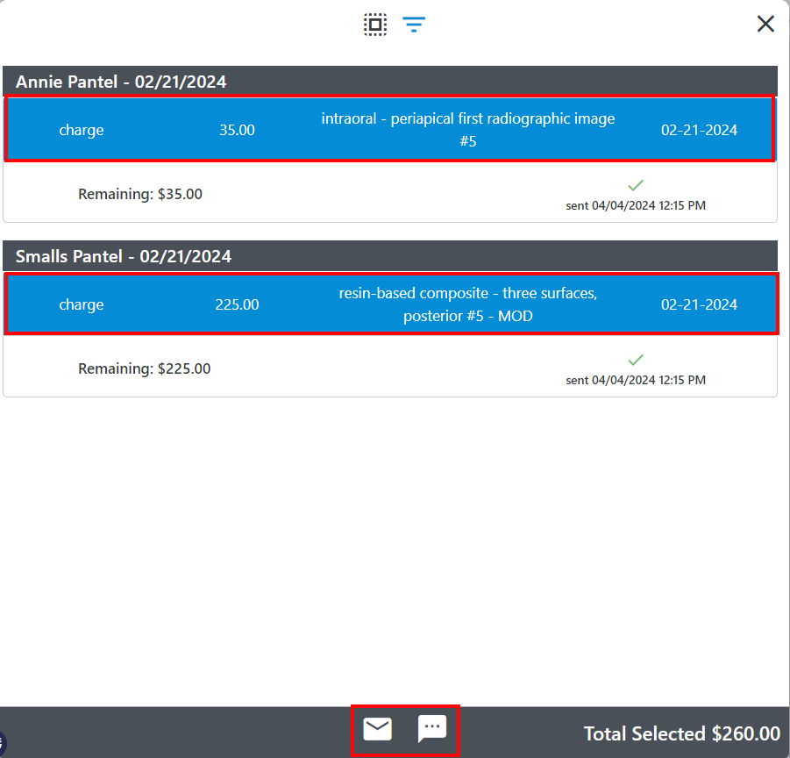Click 'charge' label in Smalls Pantel row
Viewport: 790px width, 758px height.
(x=82, y=304)
